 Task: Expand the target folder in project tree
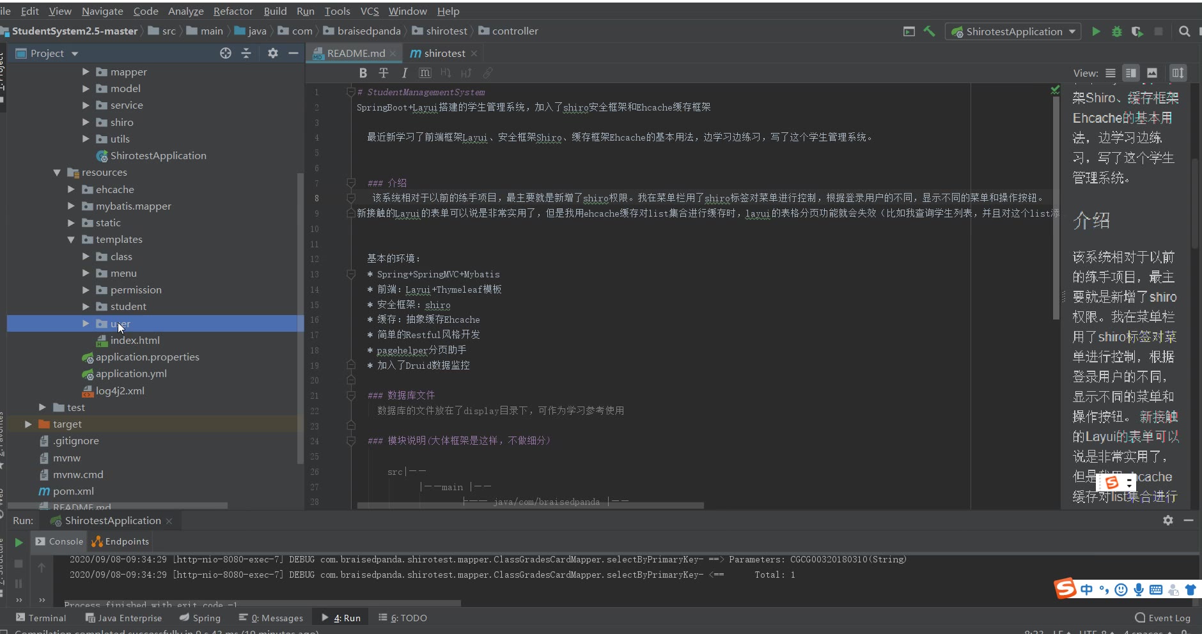28,424
